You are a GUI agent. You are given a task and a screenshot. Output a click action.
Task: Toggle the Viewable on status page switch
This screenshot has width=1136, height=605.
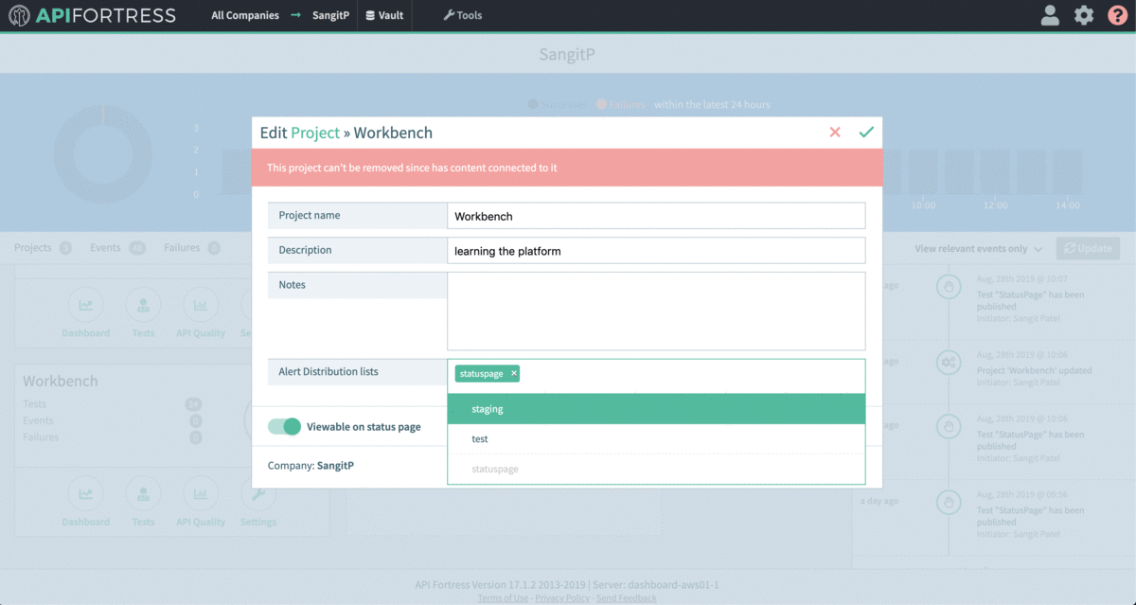(284, 427)
